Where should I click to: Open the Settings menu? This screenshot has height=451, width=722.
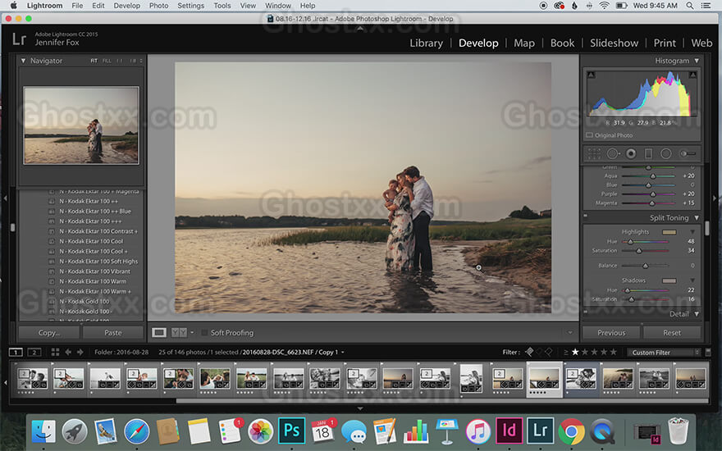click(x=190, y=6)
